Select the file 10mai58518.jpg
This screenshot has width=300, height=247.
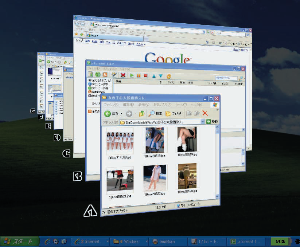pos(155,142)
